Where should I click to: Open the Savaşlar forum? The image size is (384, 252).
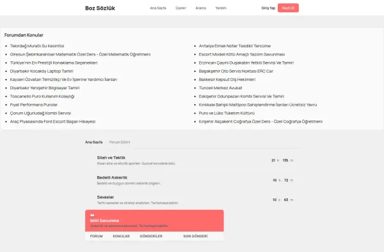(x=106, y=197)
